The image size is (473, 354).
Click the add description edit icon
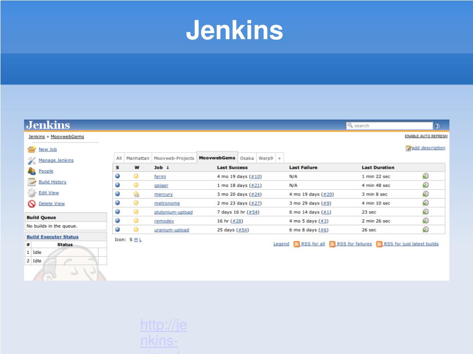click(408, 148)
